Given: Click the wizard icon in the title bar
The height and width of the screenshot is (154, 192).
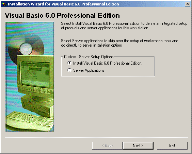Looking at the screenshot, I should 4,4.
